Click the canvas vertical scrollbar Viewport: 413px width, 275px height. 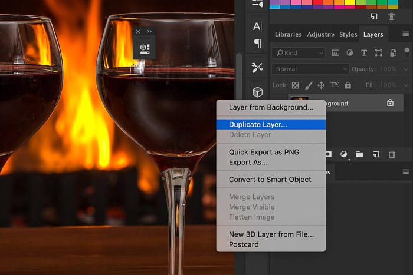tap(239, 76)
